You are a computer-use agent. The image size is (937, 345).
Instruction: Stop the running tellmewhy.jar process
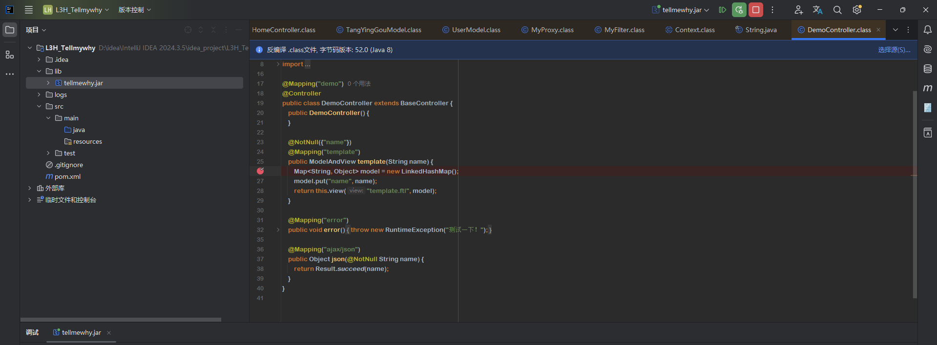756,10
